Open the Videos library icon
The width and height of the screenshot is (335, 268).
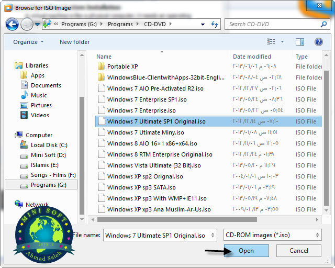pyautogui.click(x=24, y=115)
